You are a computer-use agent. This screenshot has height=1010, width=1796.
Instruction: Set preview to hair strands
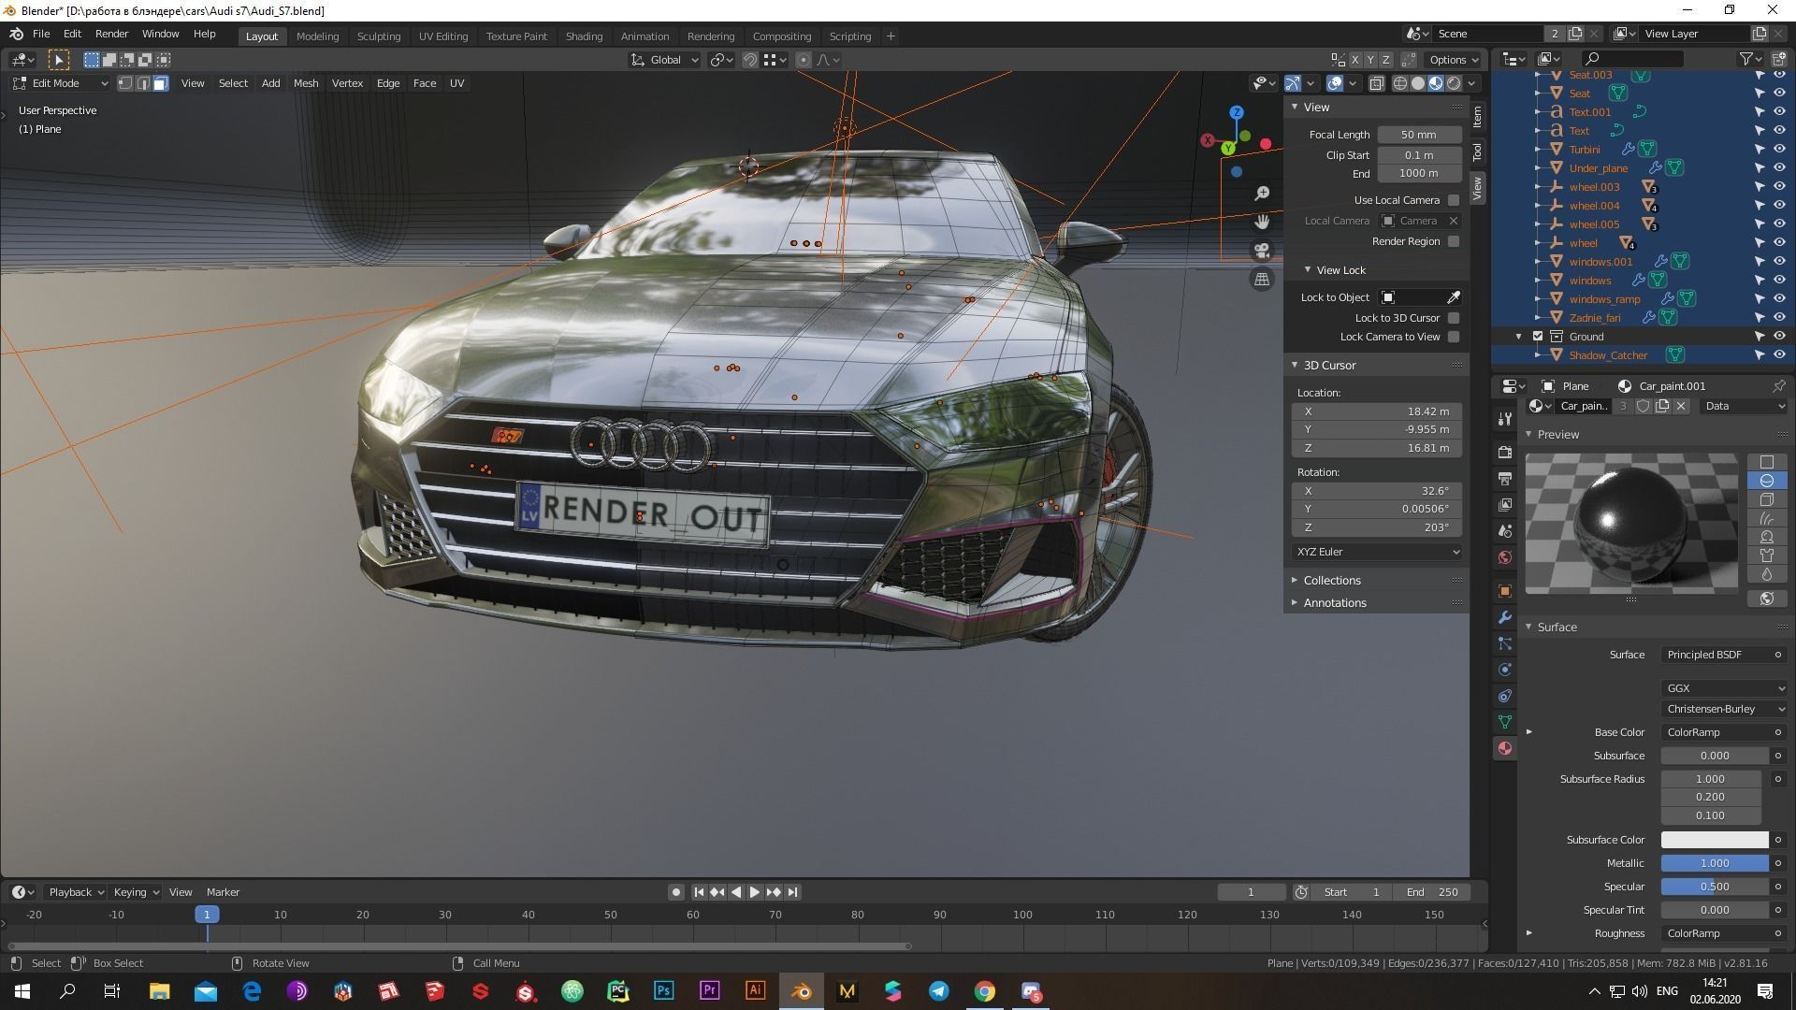[1766, 518]
